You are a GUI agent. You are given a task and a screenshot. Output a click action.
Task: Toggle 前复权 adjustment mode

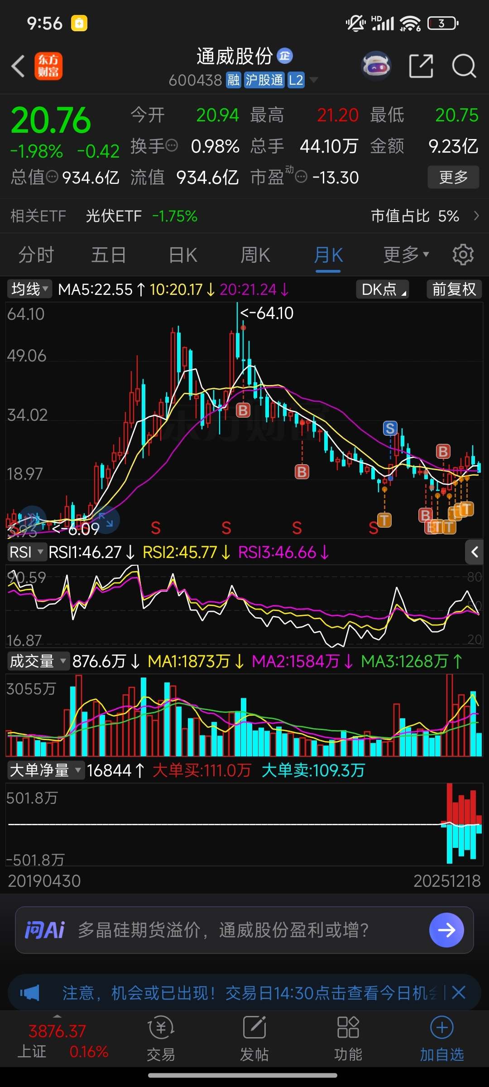(x=454, y=289)
